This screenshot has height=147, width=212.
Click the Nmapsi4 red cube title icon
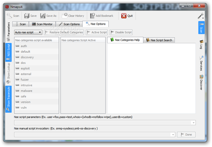point(7,7)
